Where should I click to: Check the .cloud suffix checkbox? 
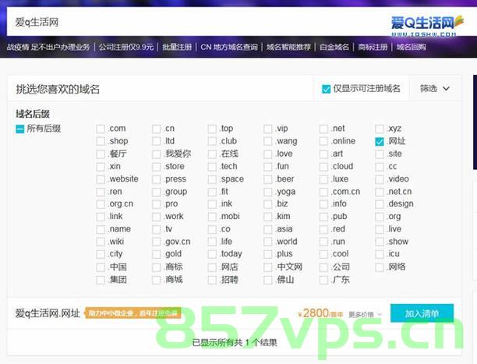[323, 167]
